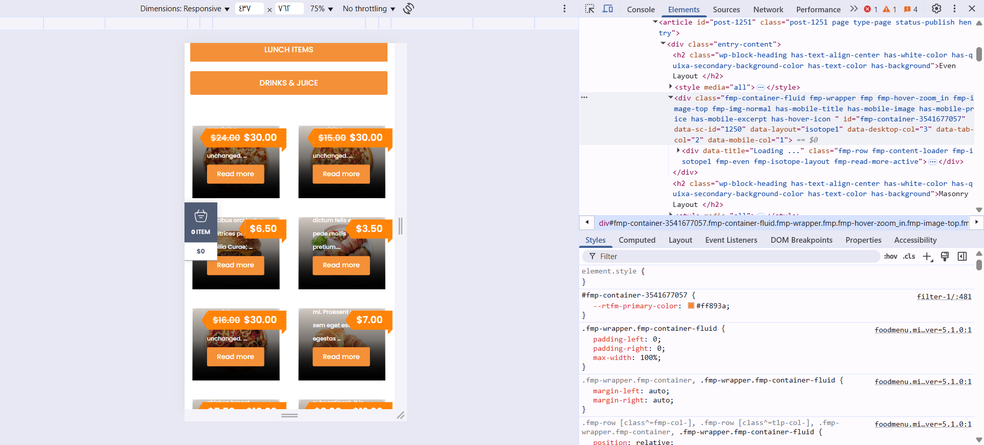The height and width of the screenshot is (445, 984).
Task: Toggle the :hov element state button
Action: (x=890, y=257)
